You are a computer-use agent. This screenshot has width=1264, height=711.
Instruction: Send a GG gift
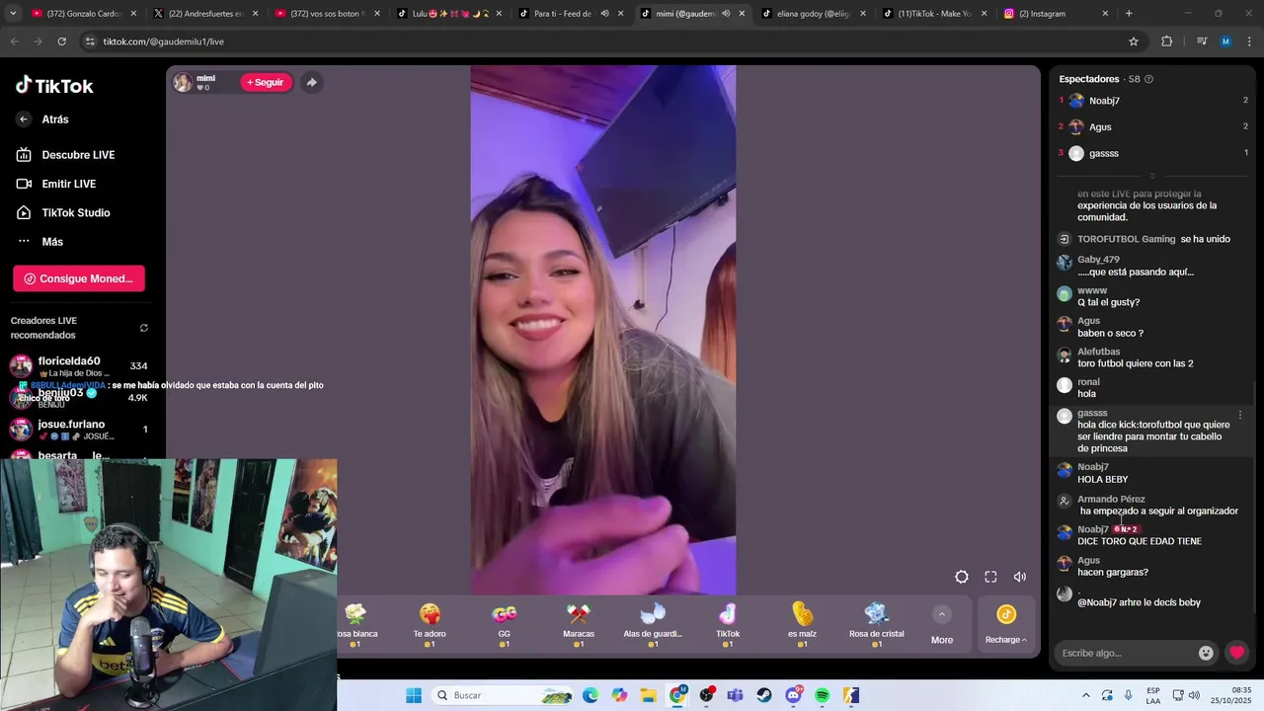click(x=504, y=625)
